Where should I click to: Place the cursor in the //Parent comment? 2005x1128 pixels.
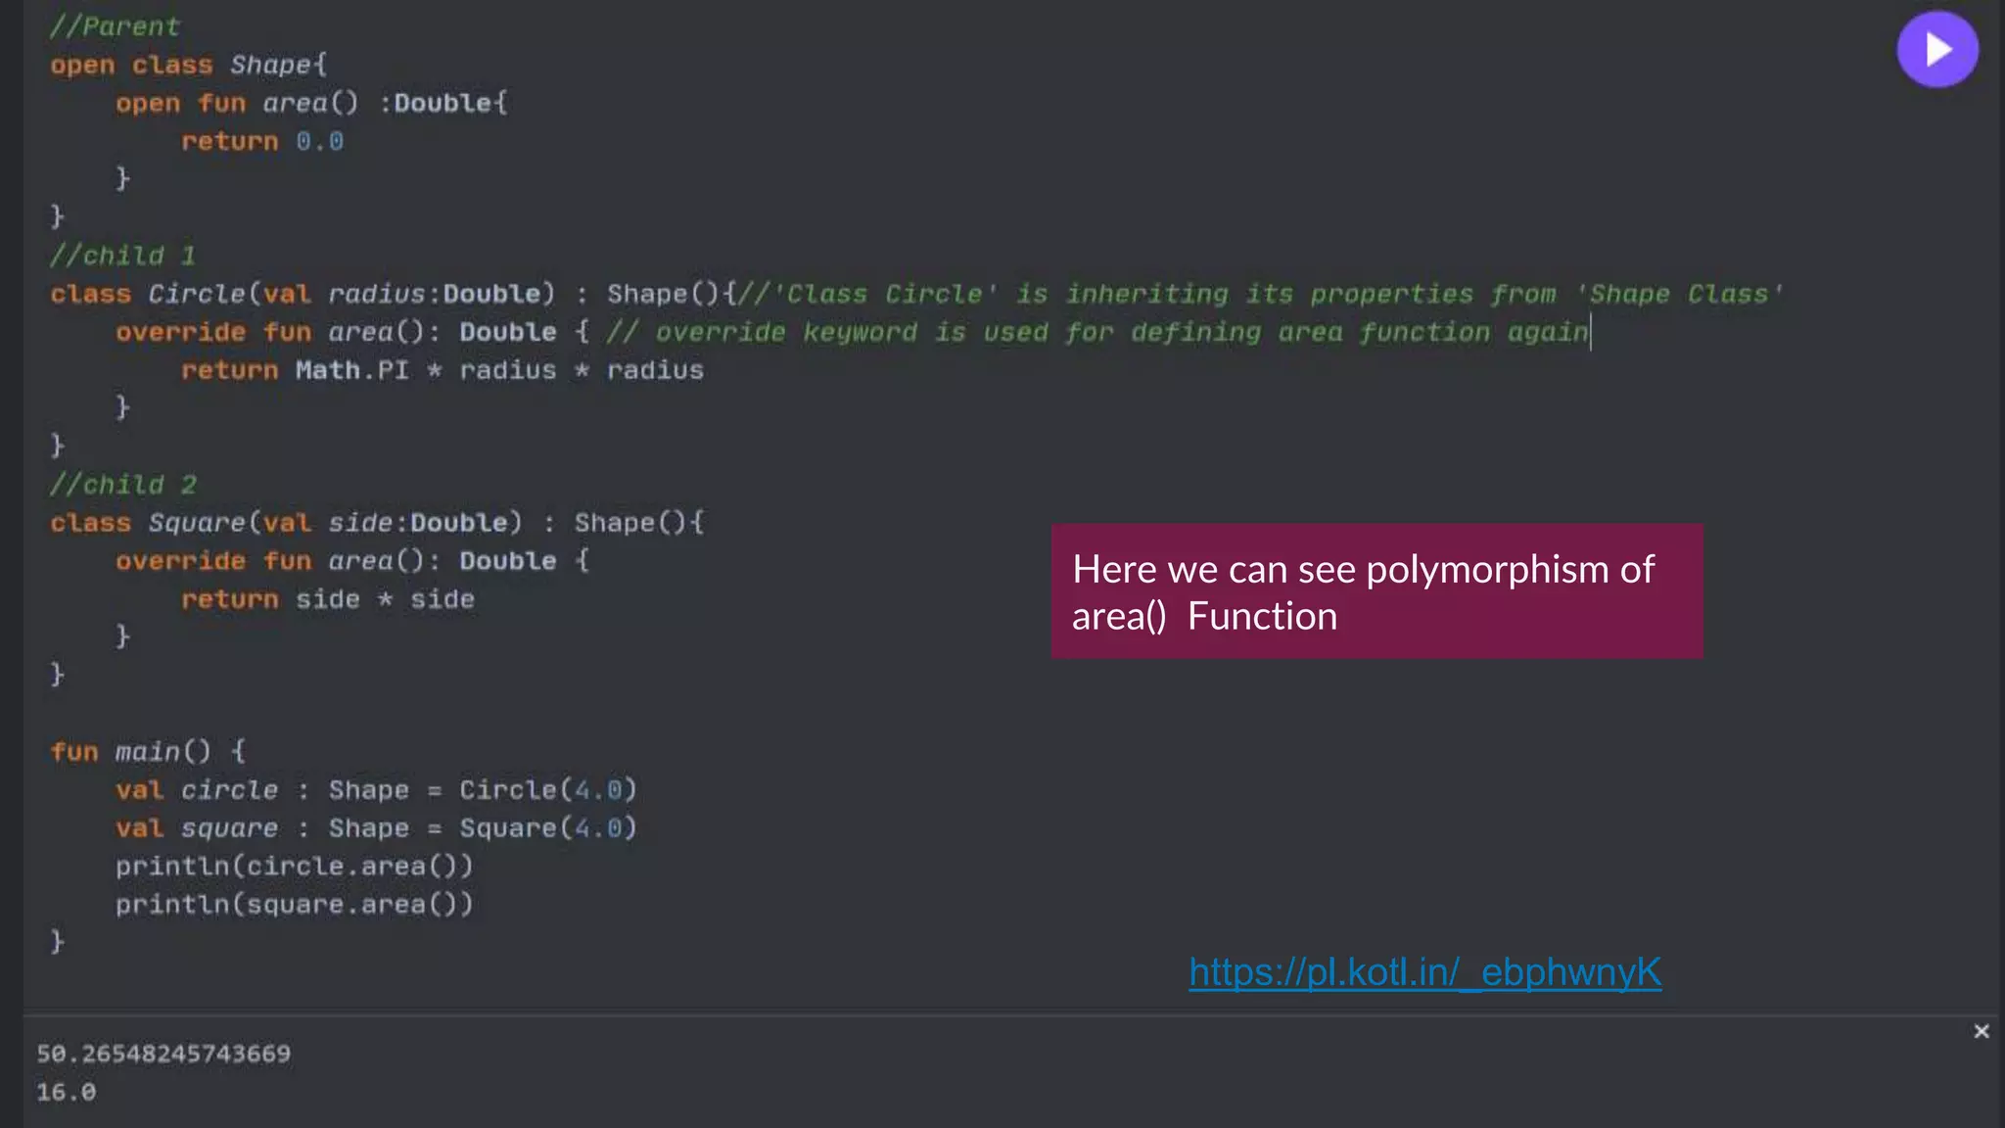coord(115,26)
